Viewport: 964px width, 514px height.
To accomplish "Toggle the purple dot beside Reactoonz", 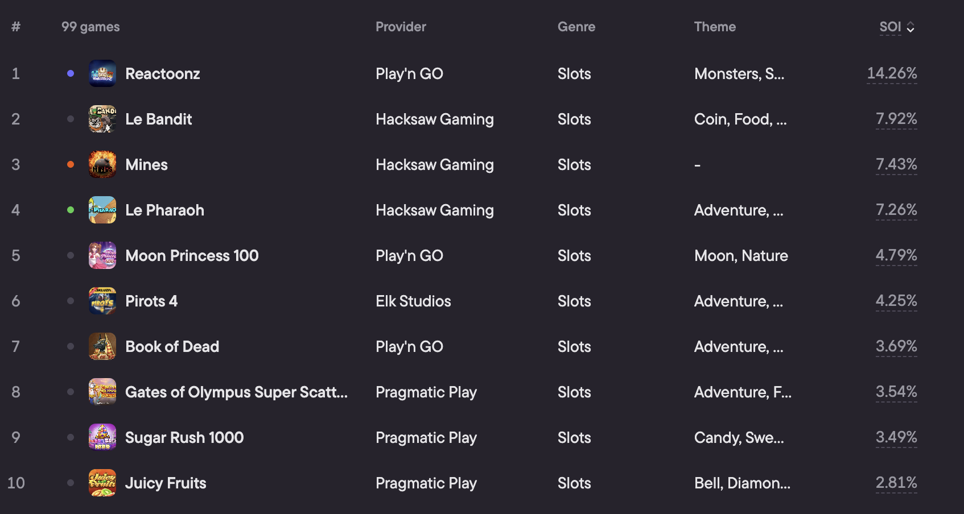I will click(71, 73).
